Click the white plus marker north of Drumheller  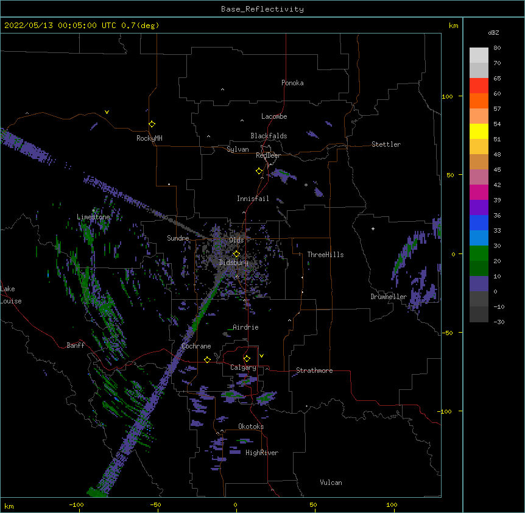tap(373, 228)
